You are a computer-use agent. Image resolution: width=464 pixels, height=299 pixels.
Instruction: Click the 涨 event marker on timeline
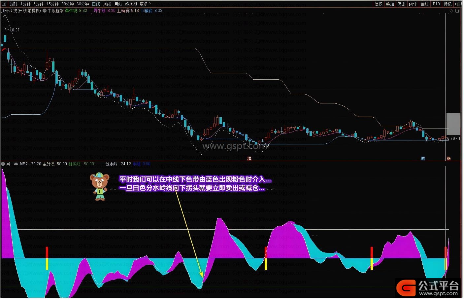point(448,159)
